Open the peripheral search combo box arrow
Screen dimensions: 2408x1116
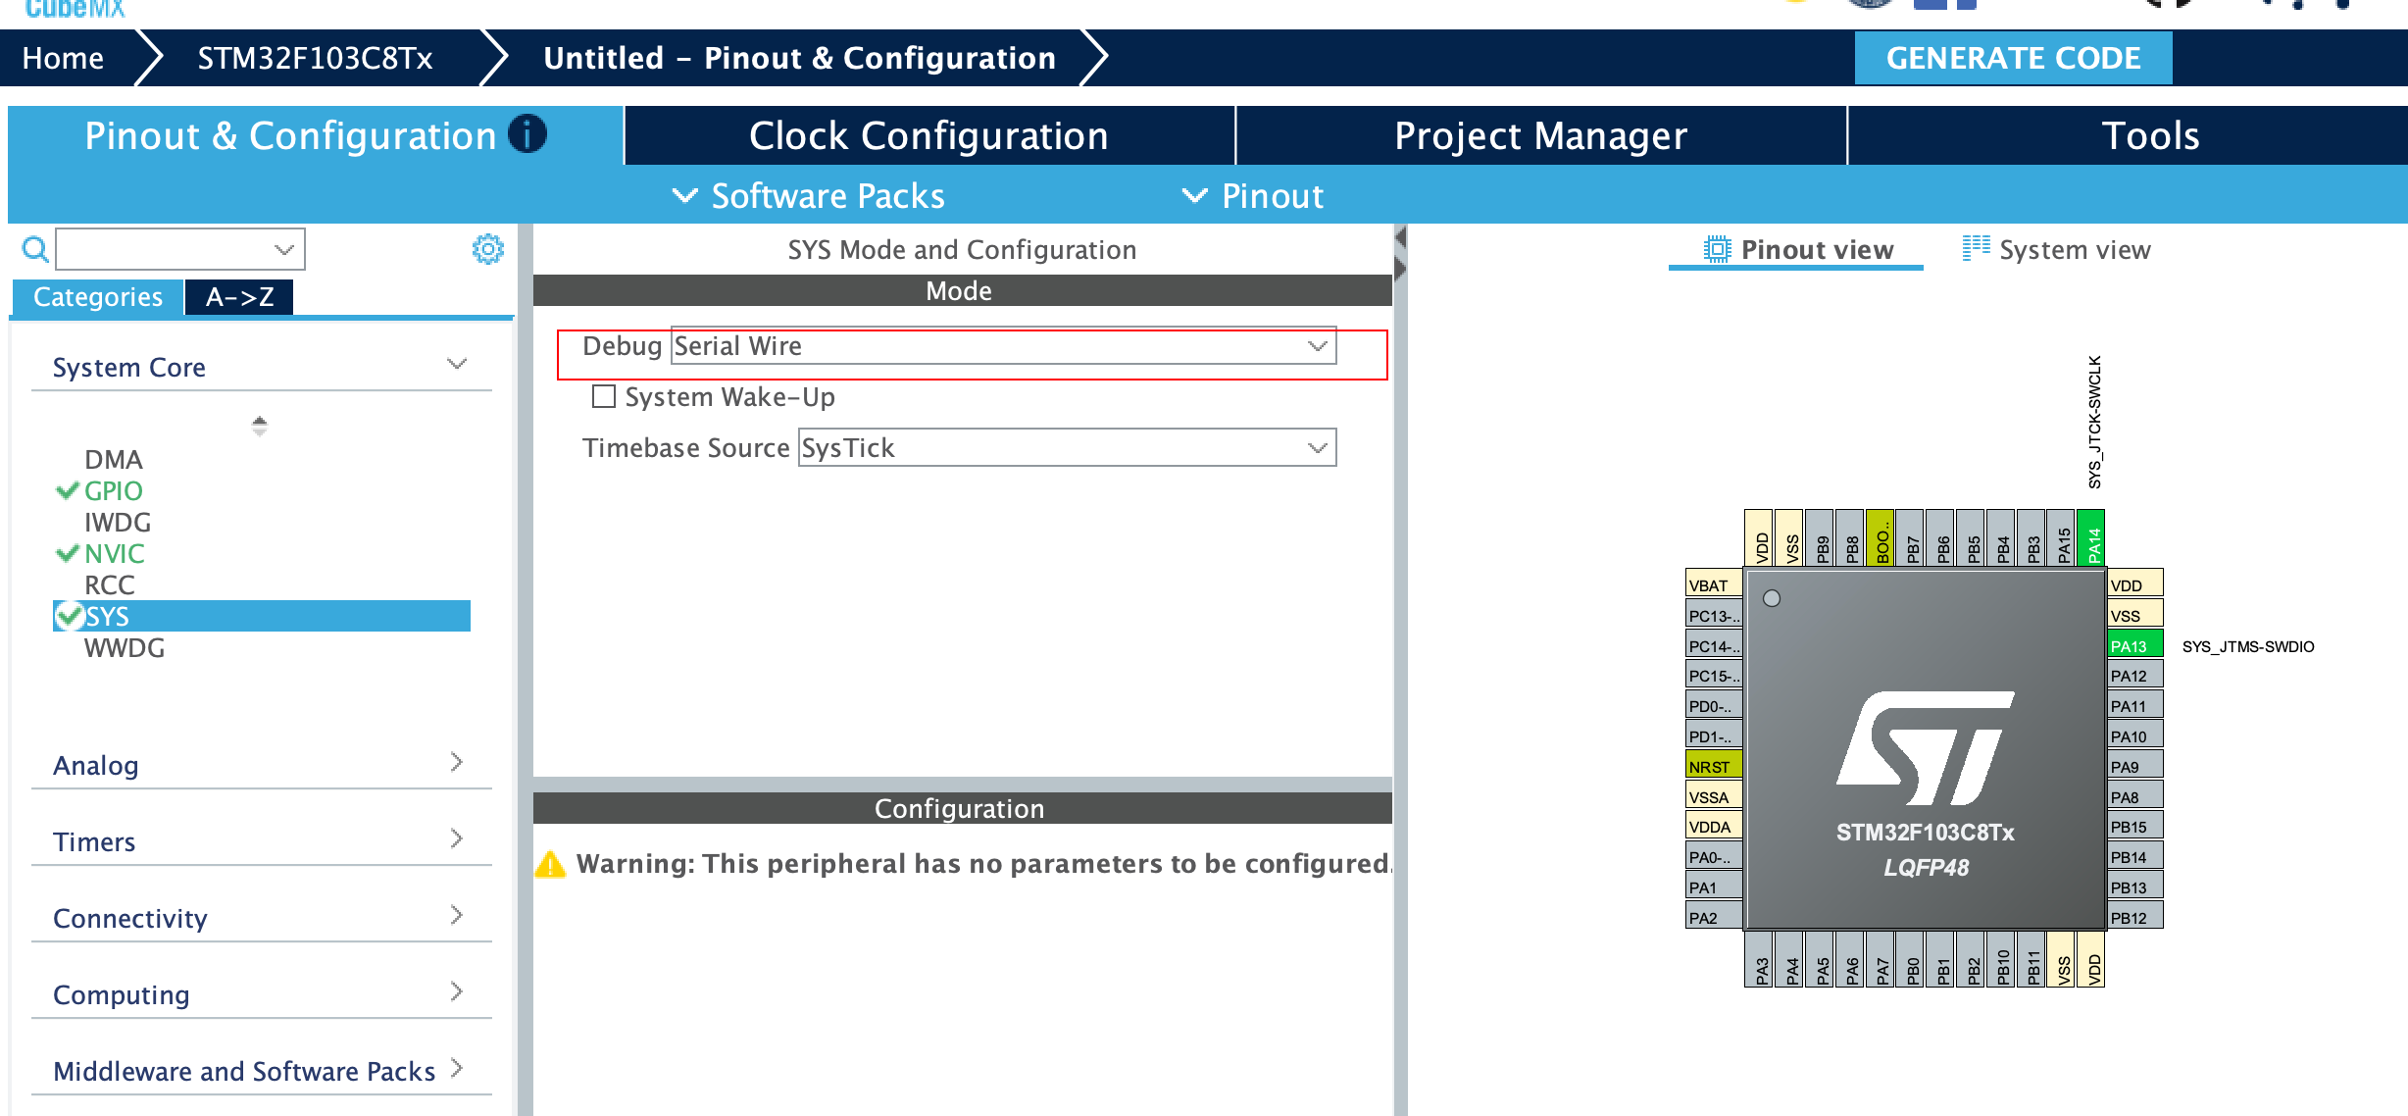coord(284,249)
